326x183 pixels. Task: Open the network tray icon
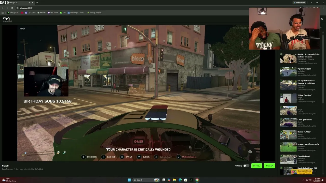click(307, 180)
